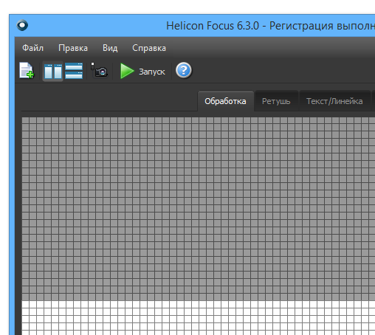Click the add images document icon

27,71
